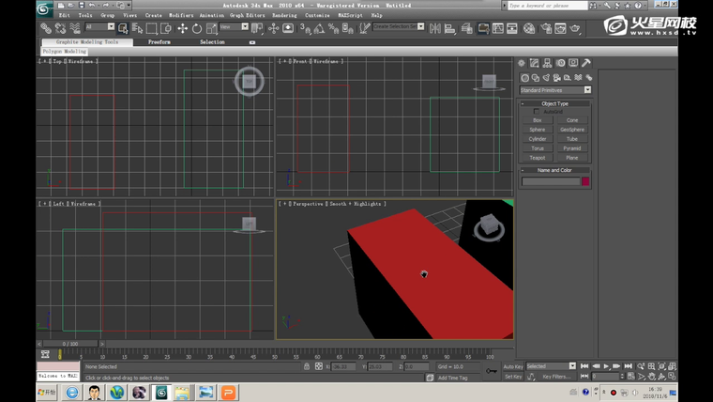The width and height of the screenshot is (713, 402).
Task: Open the Modifiers menu
Action: click(181, 15)
